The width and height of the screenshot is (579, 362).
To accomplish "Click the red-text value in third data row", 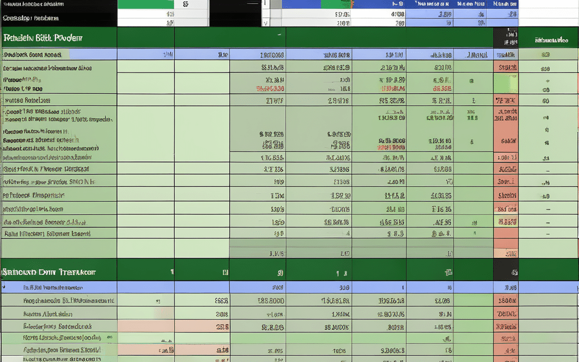I will [x=270, y=89].
